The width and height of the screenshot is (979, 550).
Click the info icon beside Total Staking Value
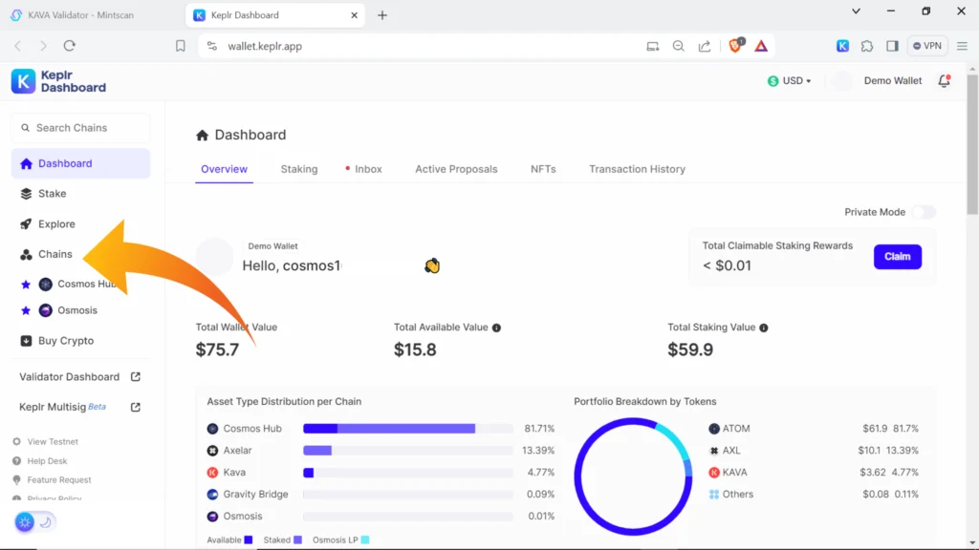(x=763, y=328)
